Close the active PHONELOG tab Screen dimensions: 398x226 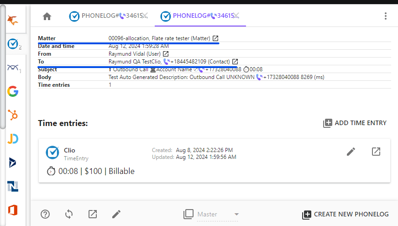(x=236, y=16)
